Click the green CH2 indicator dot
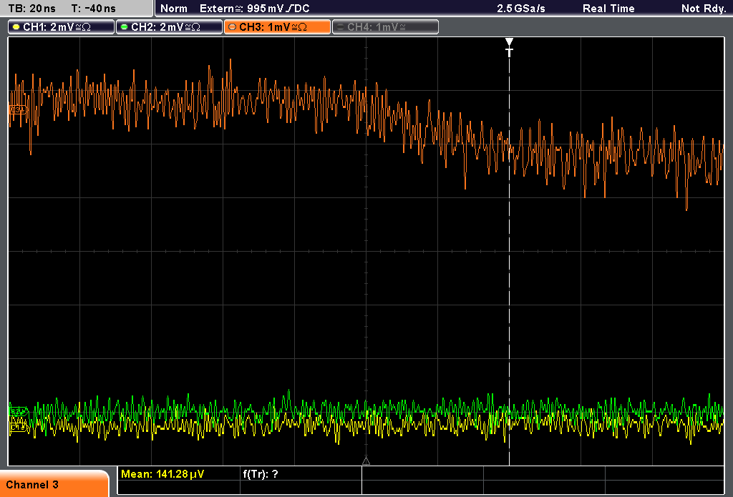This screenshot has height=497, width=733. [125, 27]
